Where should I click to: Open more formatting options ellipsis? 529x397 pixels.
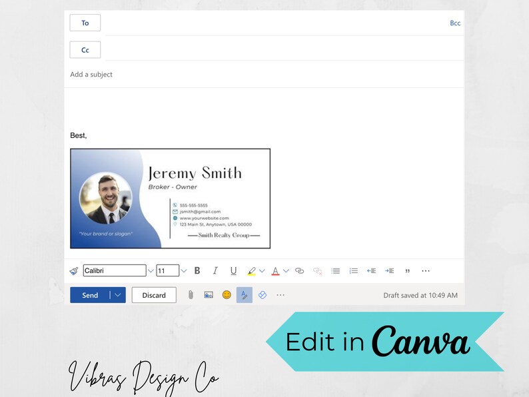[426, 271]
